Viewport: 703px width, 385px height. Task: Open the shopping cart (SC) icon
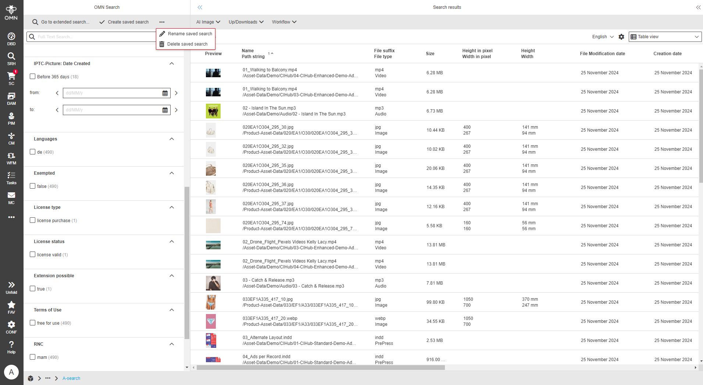tap(11, 78)
